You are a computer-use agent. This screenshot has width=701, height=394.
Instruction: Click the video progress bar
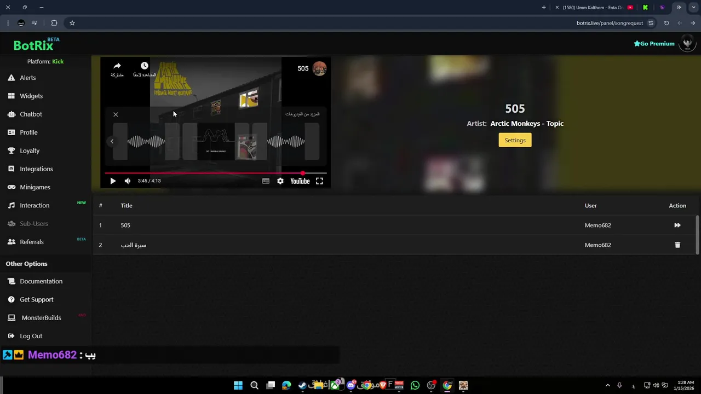click(x=216, y=173)
